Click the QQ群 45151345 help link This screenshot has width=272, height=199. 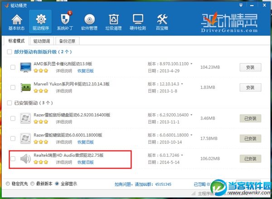coord(143,184)
